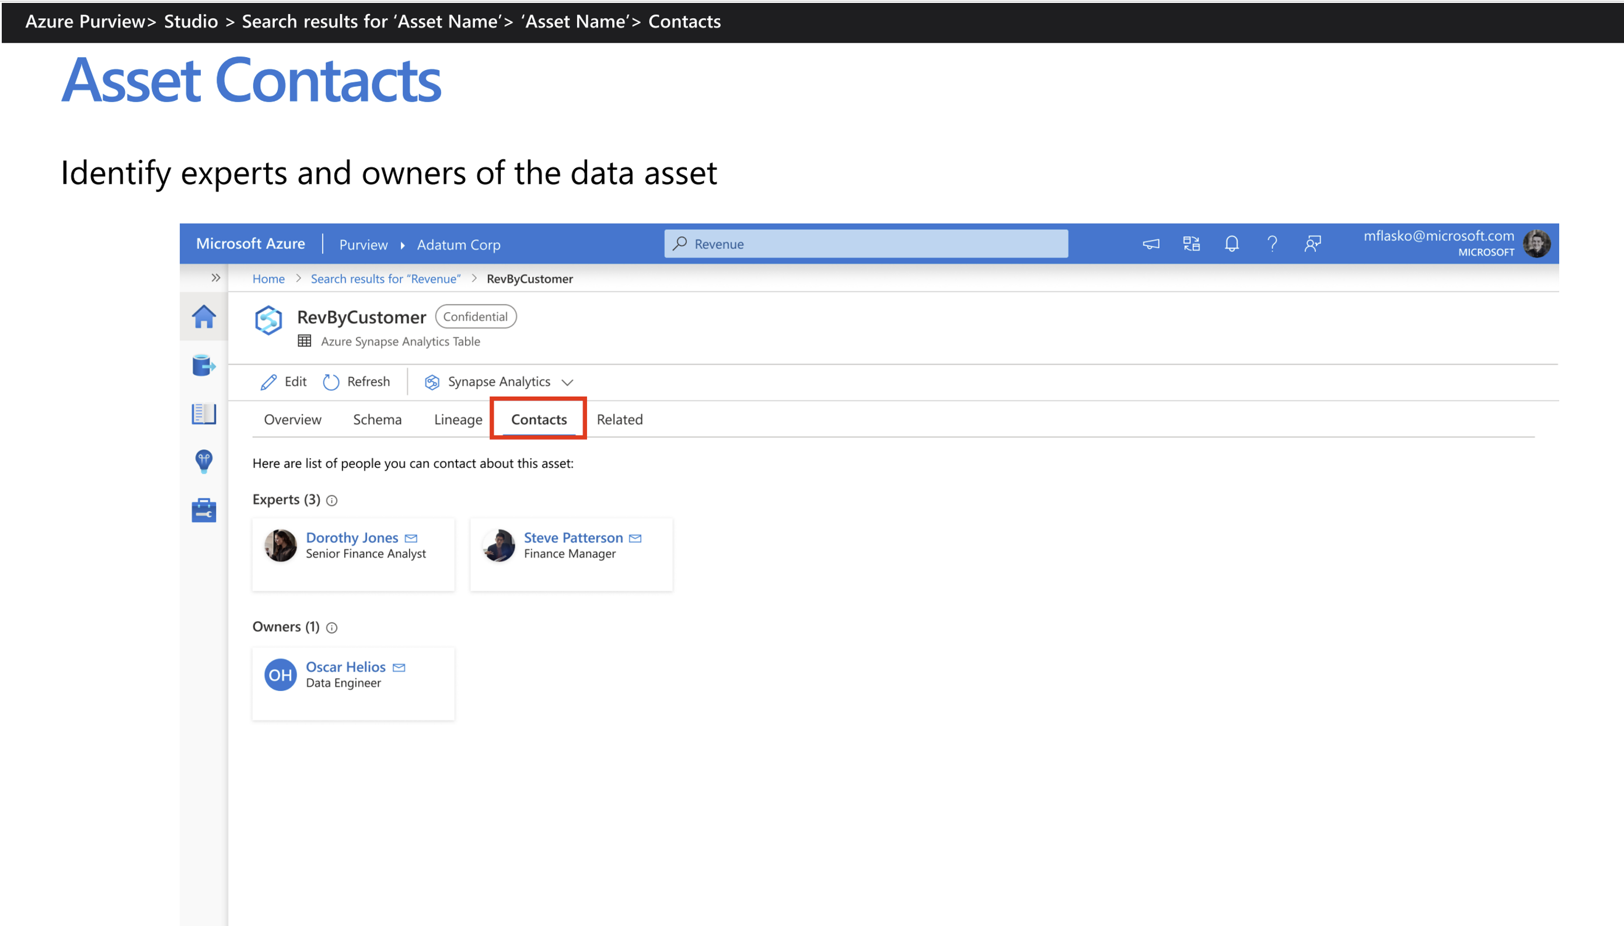Click the feedback person icon
This screenshot has width=1624, height=926.
point(1312,243)
